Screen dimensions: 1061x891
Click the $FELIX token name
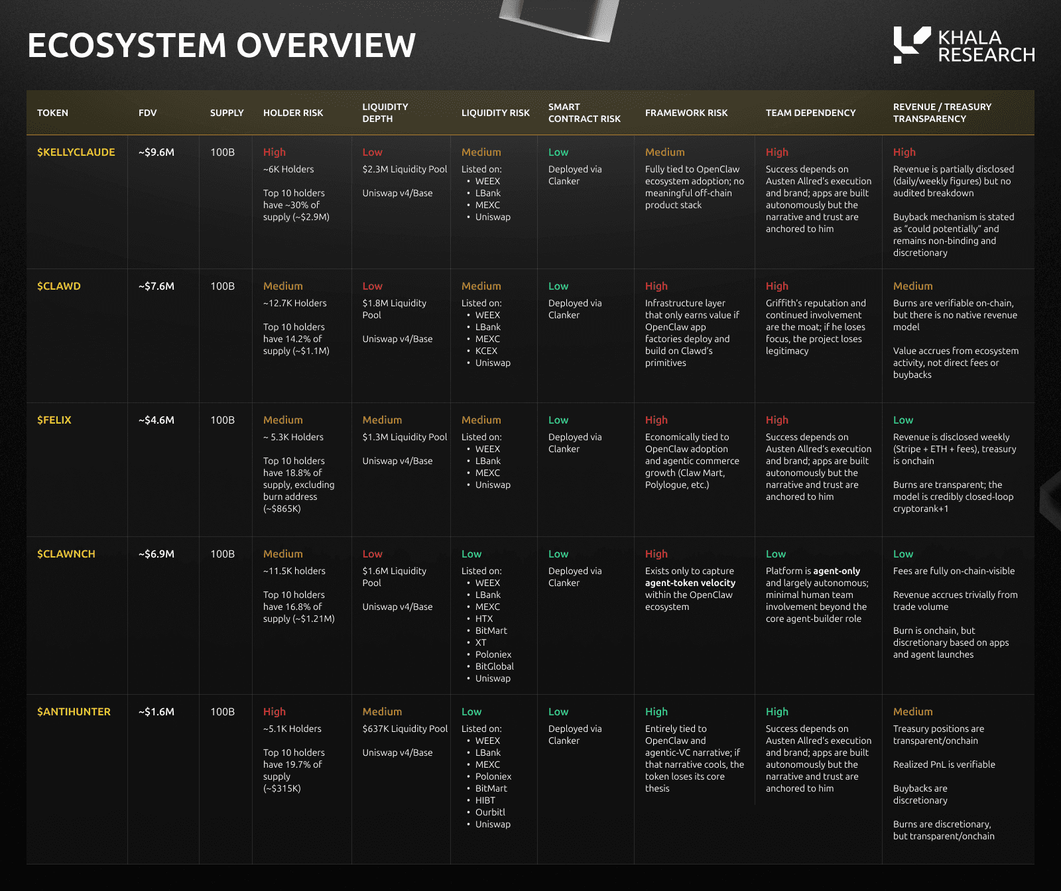pos(54,420)
